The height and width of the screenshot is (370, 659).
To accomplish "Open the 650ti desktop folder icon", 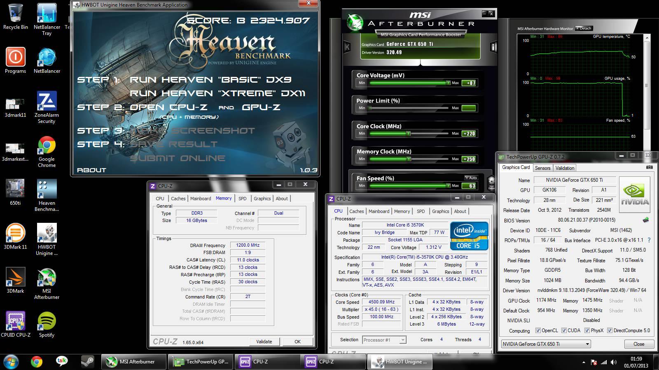I will point(15,192).
